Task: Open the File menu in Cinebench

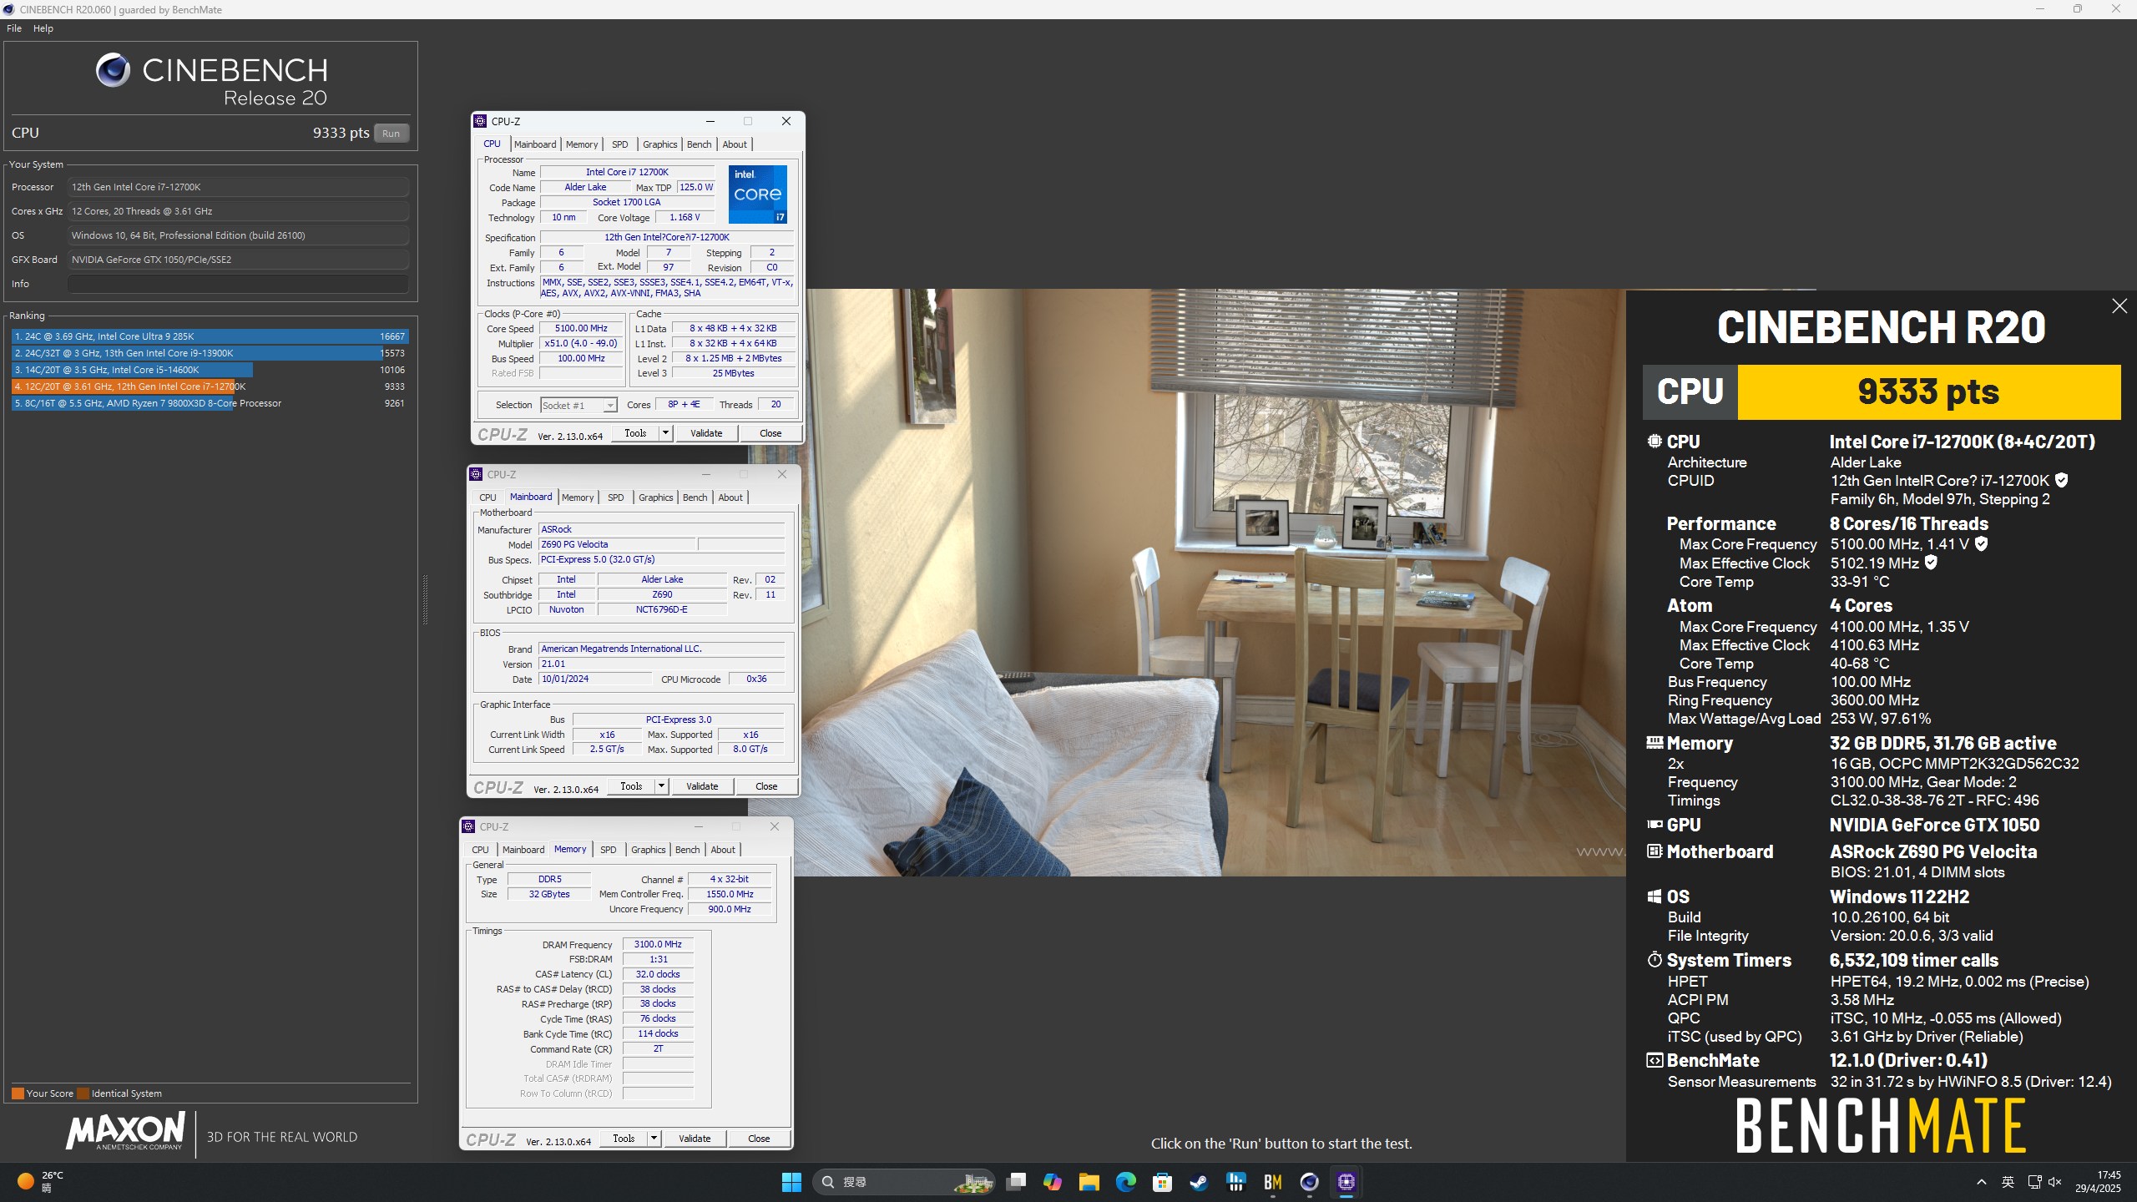Action: pos(14,28)
